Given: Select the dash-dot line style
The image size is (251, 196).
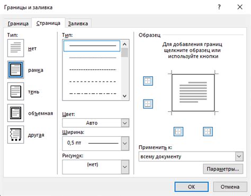Looking at the screenshot, I should tap(93, 93).
